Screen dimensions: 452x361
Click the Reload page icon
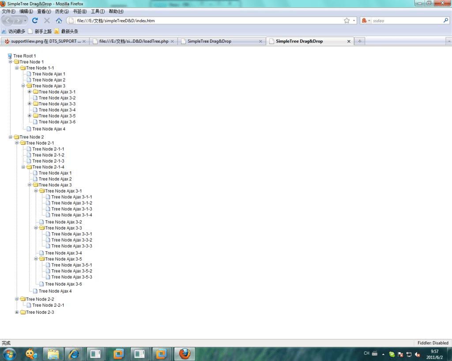click(35, 20)
